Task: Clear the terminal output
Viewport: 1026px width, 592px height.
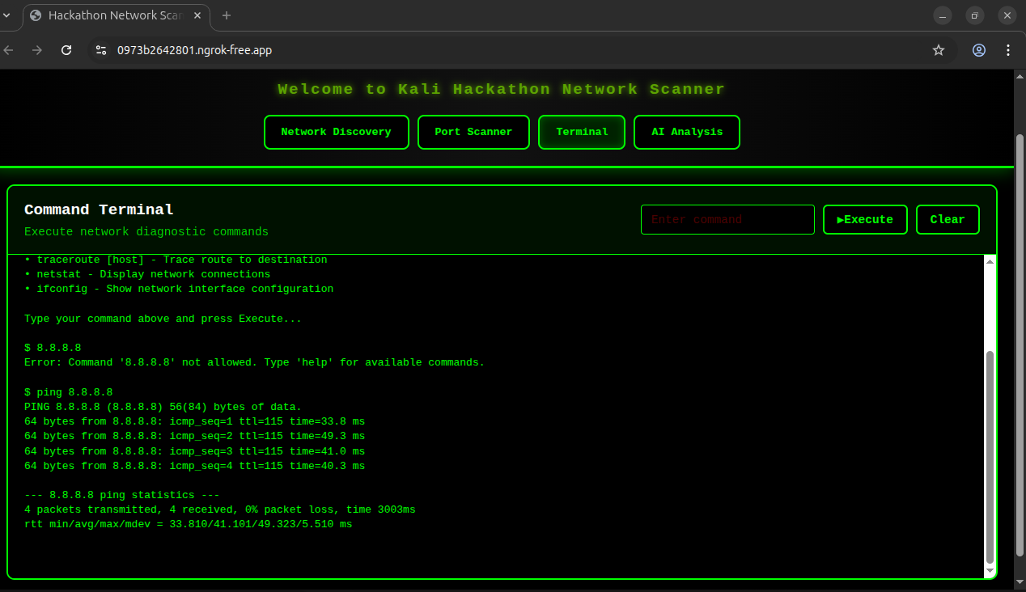Action: (x=948, y=219)
